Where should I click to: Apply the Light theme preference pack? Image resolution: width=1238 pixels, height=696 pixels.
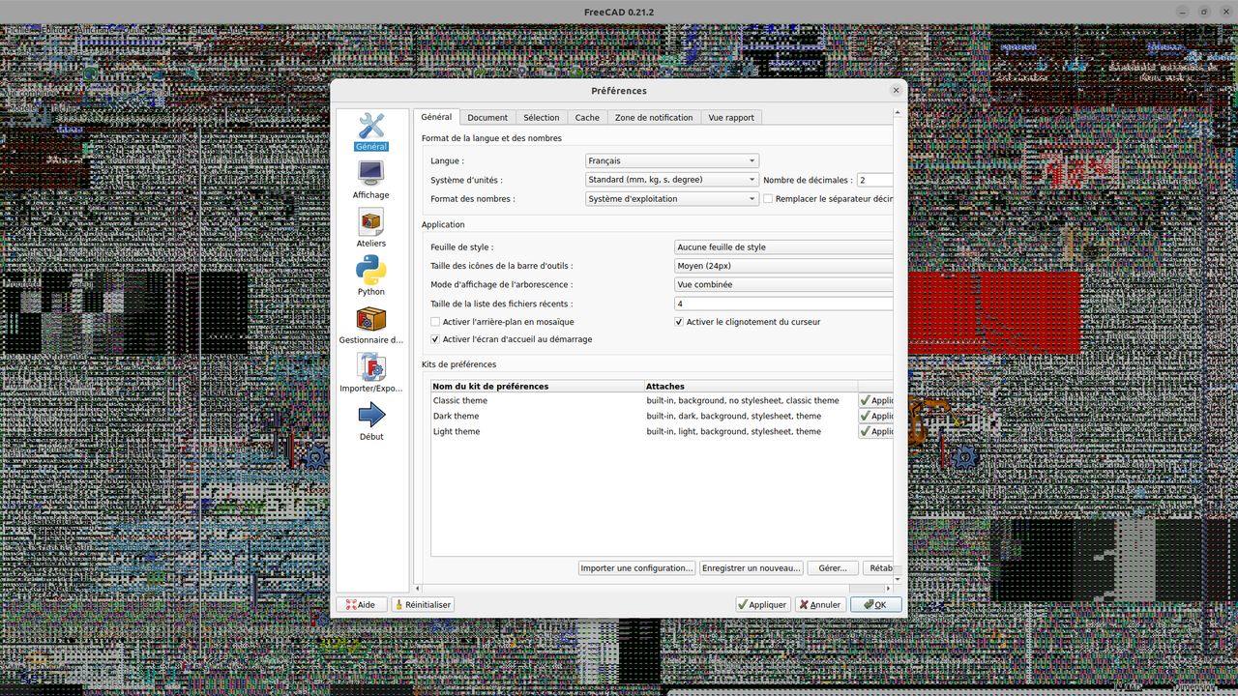click(x=875, y=431)
